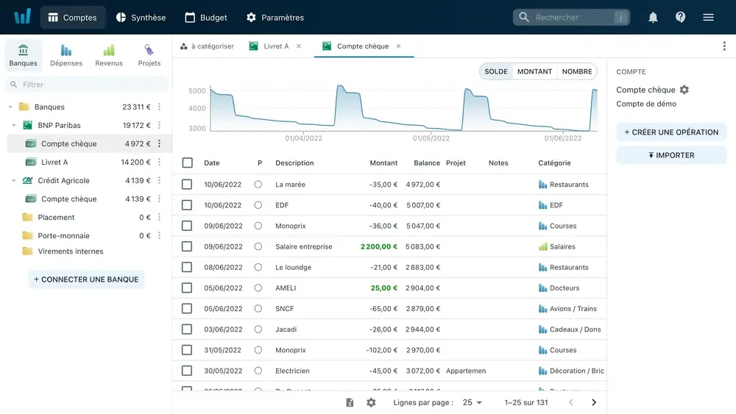Collapse the Banques folder
736x414 pixels.
[x=10, y=107]
